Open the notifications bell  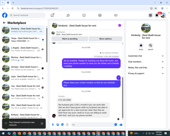157,15
